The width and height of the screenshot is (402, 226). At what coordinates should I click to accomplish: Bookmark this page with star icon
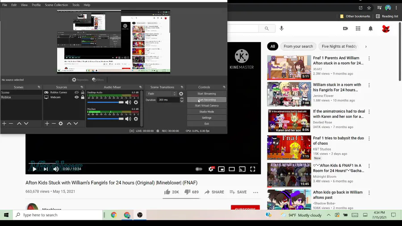click(369, 8)
